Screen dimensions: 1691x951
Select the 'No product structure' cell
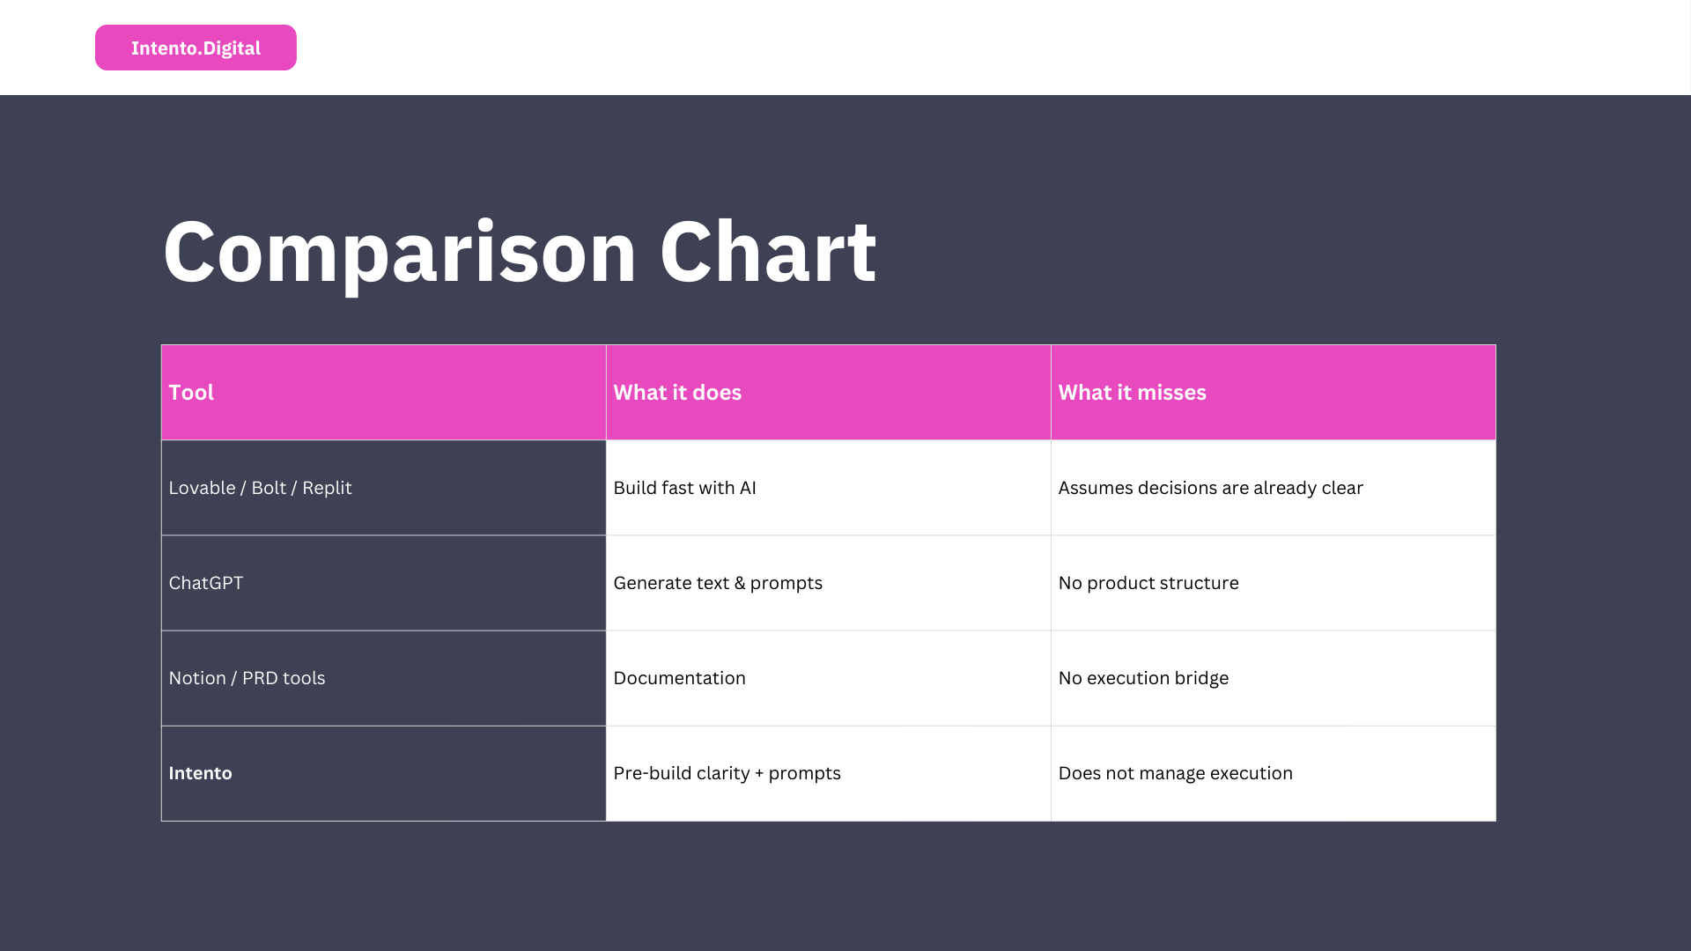point(1273,583)
